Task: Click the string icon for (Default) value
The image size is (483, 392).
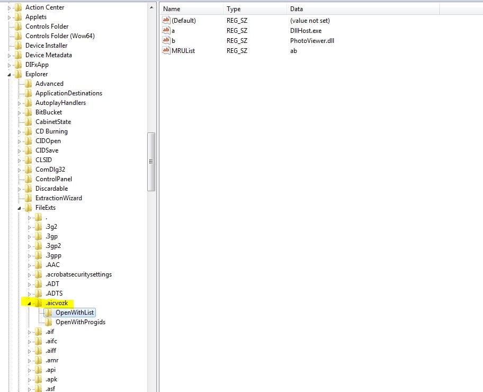Action: click(166, 20)
